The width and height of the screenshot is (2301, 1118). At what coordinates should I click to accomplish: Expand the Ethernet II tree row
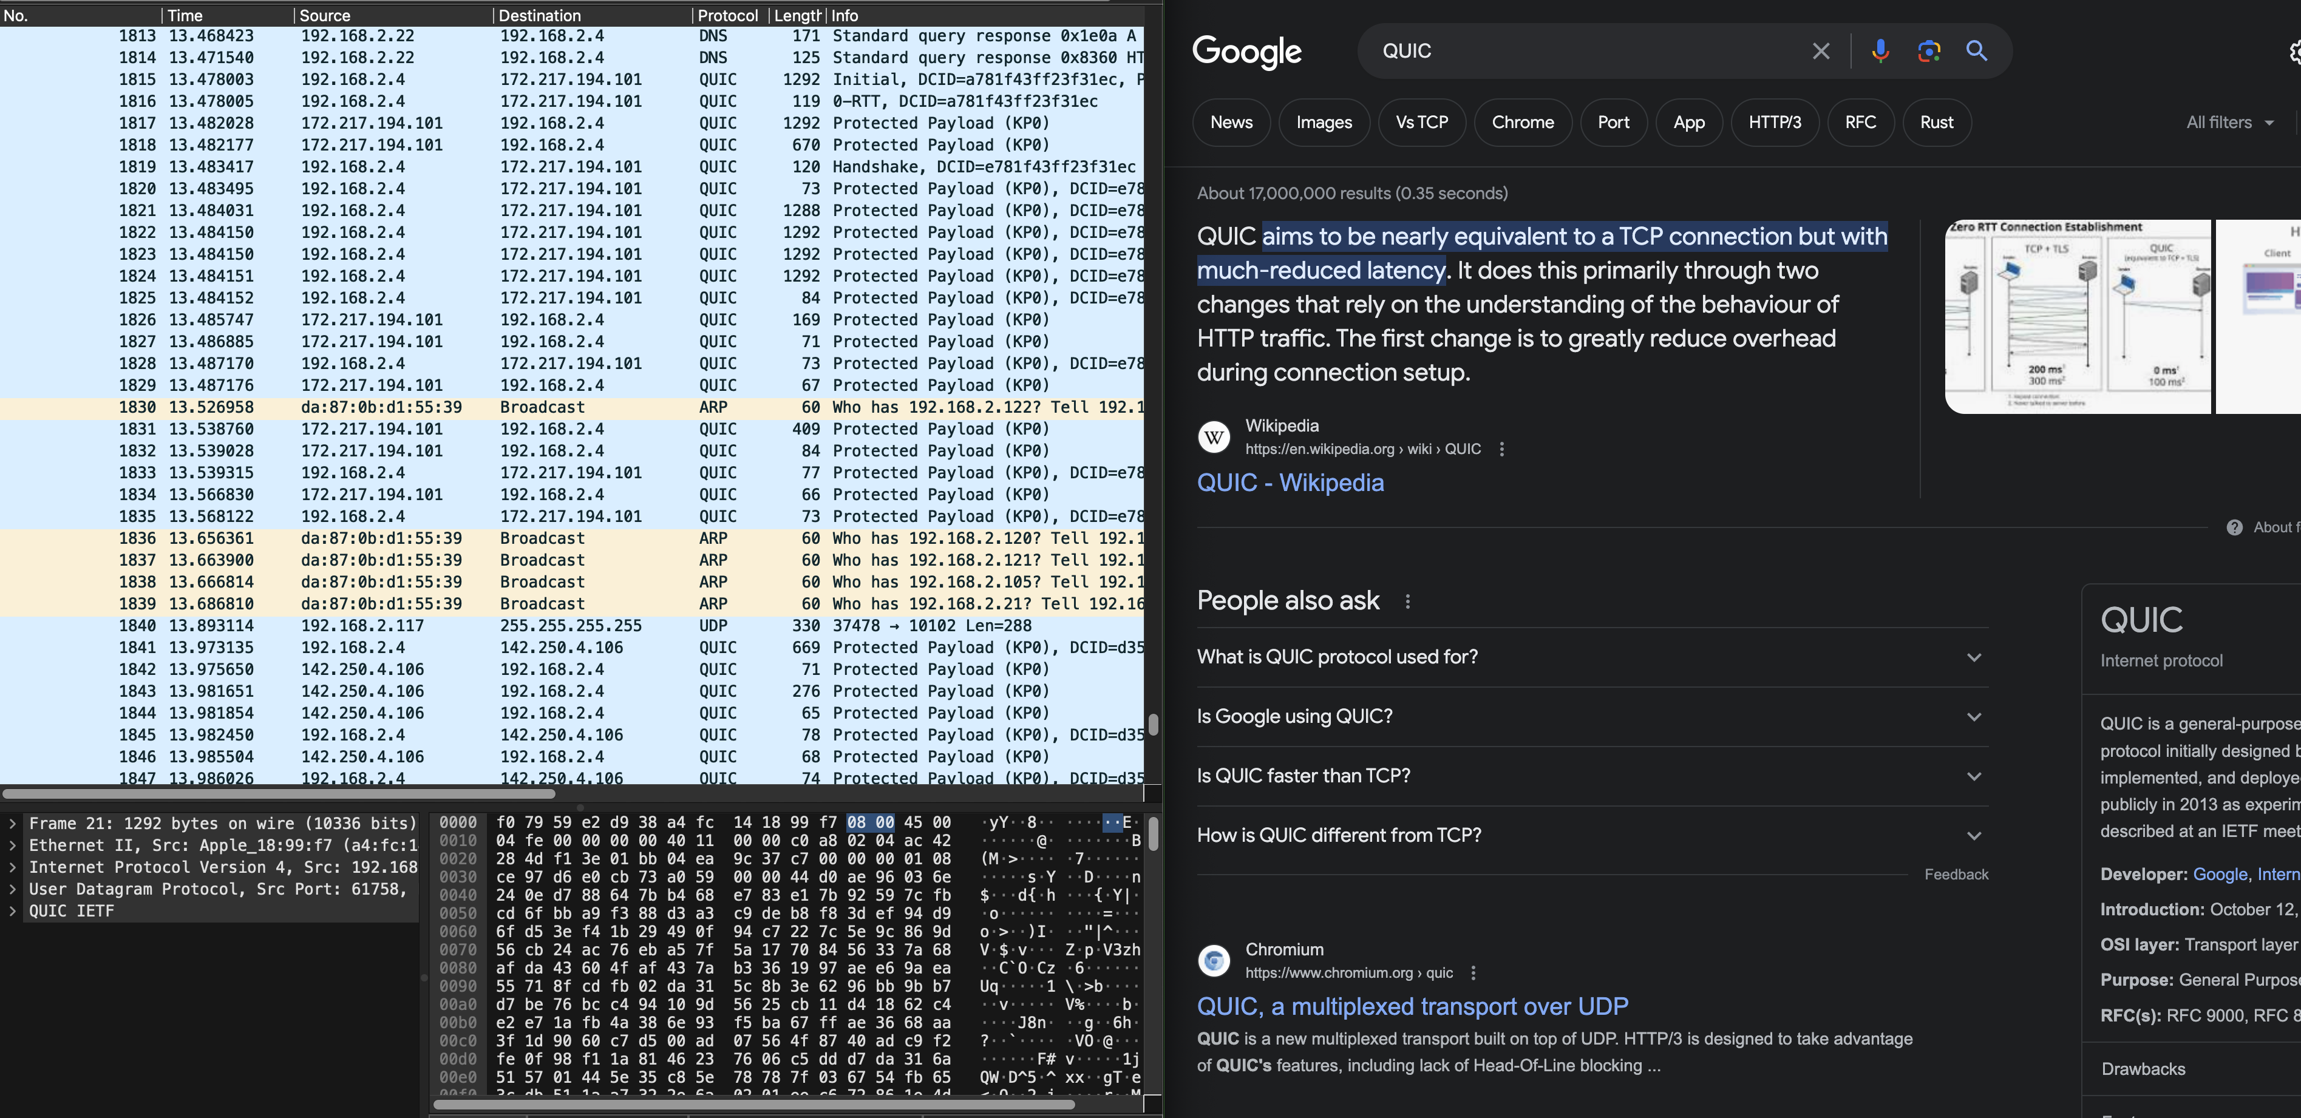(13, 845)
